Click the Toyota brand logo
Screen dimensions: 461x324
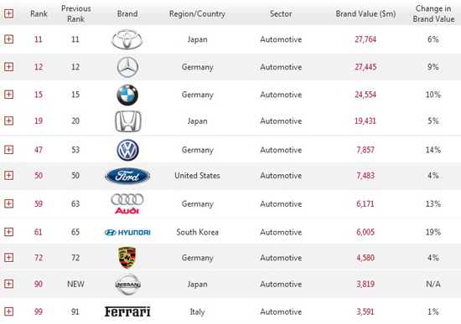coord(127,39)
